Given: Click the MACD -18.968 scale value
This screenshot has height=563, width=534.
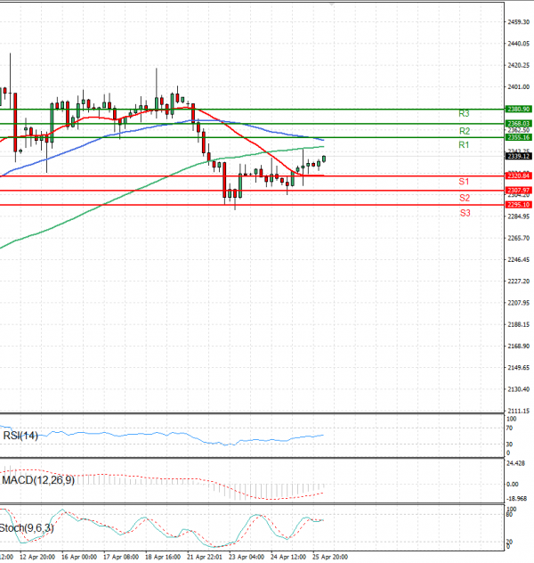Looking at the screenshot, I should [516, 499].
